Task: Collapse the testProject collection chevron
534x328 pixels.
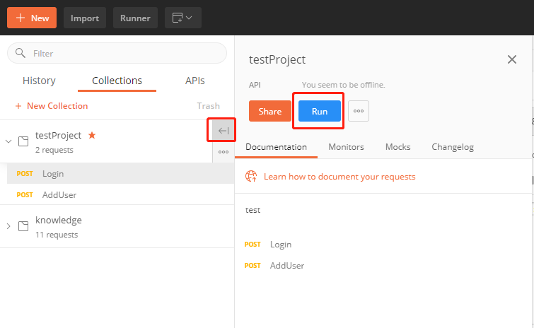Action: tap(8, 141)
